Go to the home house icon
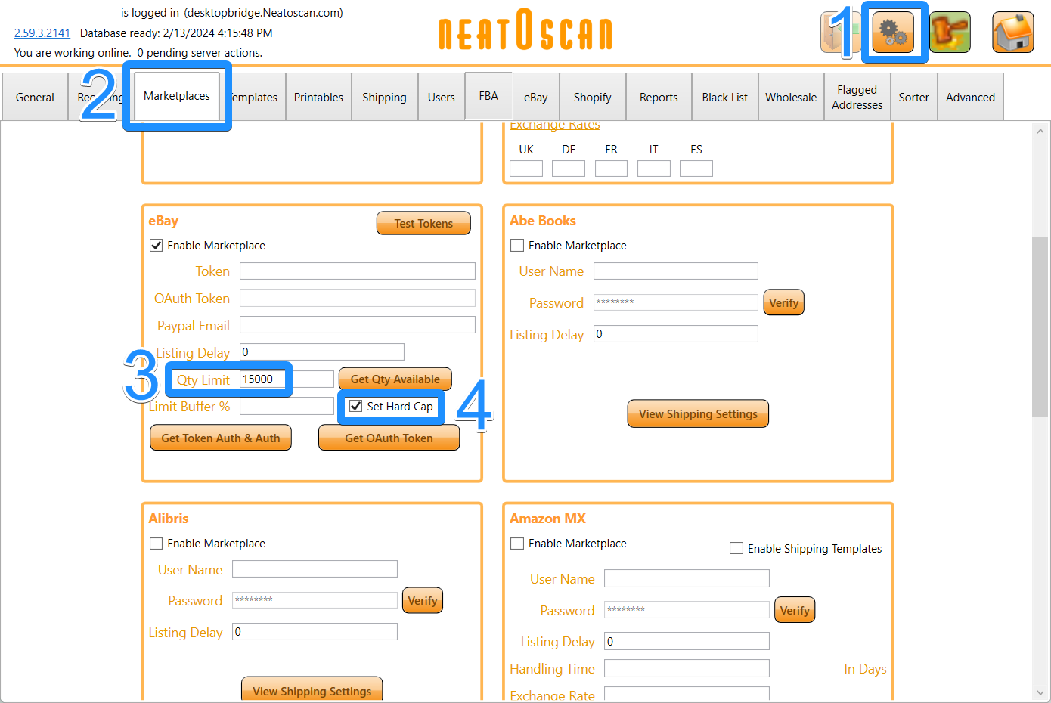The height and width of the screenshot is (703, 1051). pos(1013,33)
